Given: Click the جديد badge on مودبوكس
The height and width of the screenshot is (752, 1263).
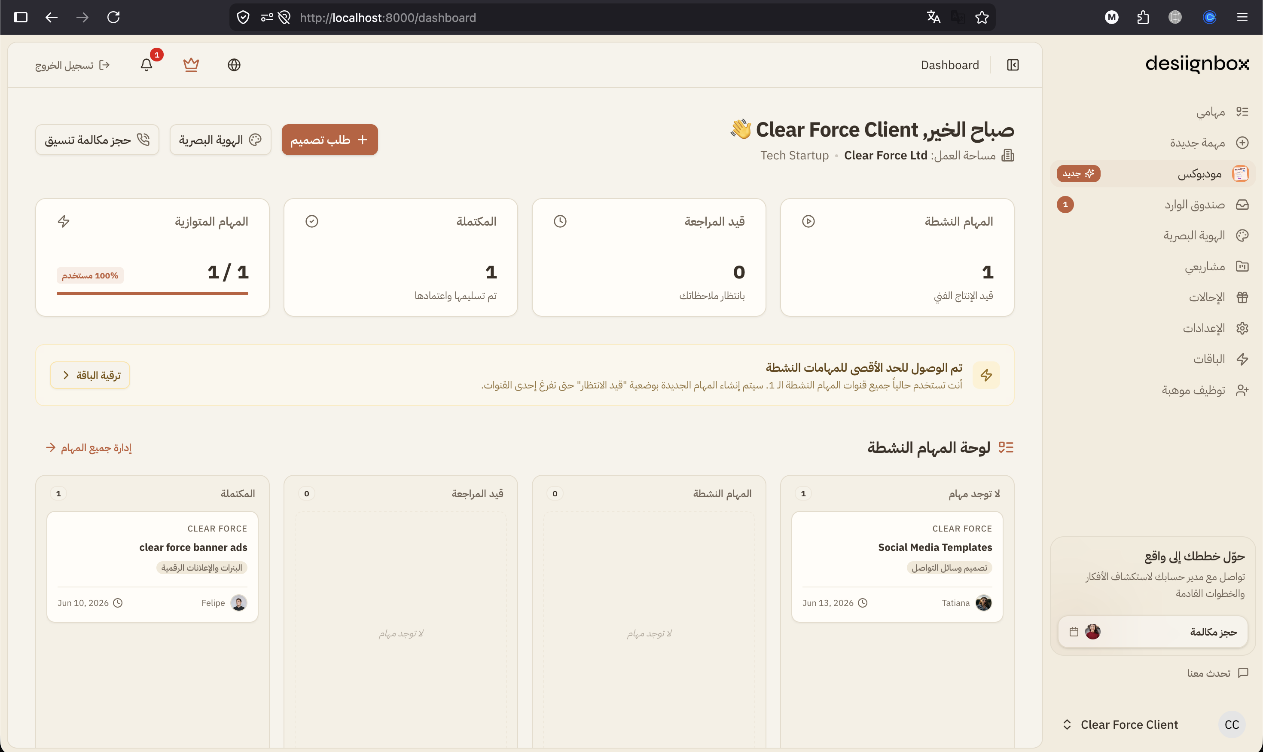Looking at the screenshot, I should pos(1079,174).
